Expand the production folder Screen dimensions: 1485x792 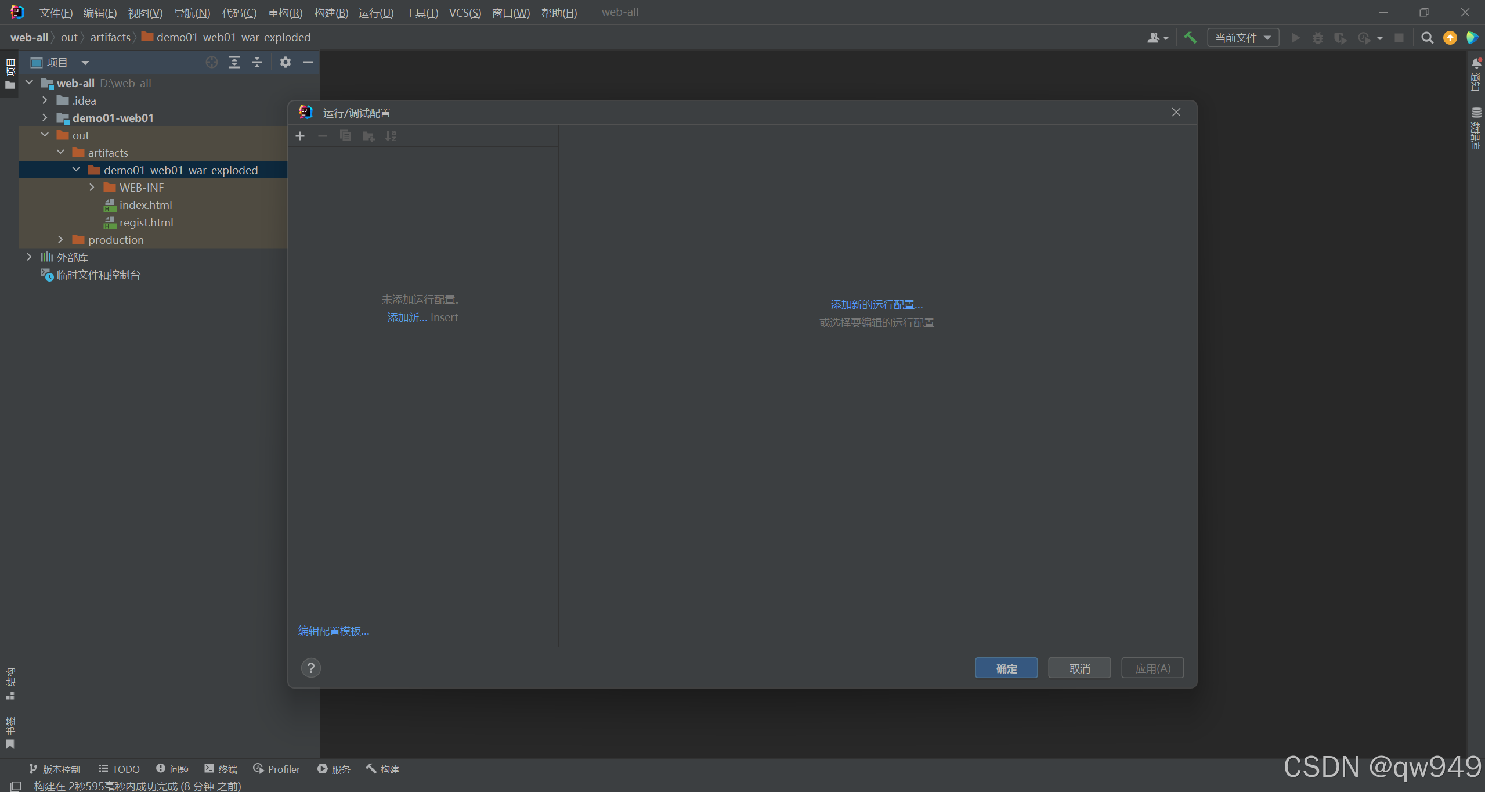(60, 240)
